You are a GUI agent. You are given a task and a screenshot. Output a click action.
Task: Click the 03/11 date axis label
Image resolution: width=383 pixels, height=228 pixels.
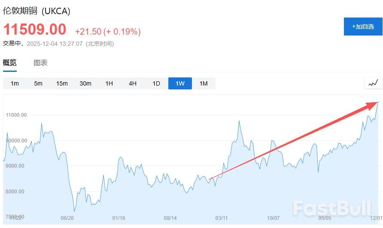pos(222,218)
